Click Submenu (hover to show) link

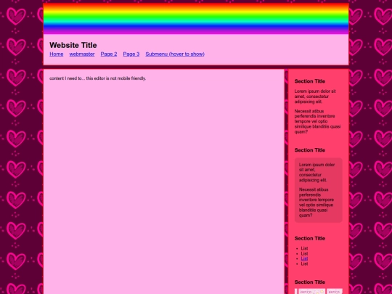pyautogui.click(x=175, y=54)
